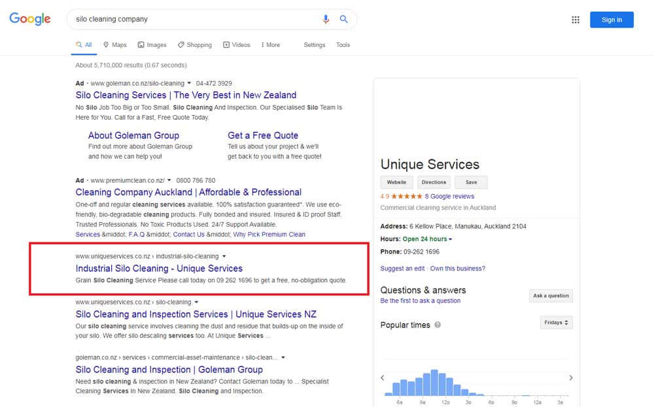Screen dimensions: 654x407
Task: Switch to the Maps tab
Action: 114,45
